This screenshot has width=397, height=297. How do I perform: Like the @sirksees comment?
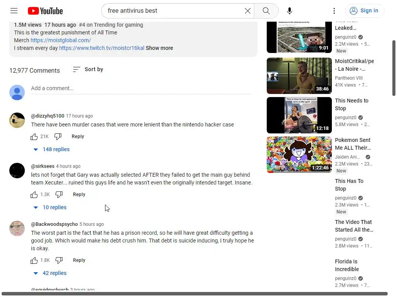coord(34,195)
